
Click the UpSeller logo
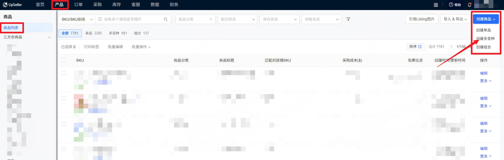(12, 5)
